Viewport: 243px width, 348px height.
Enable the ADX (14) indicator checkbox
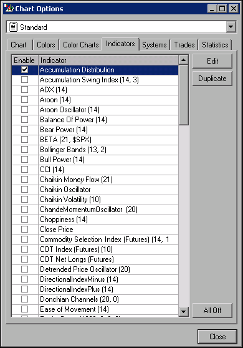24,90
